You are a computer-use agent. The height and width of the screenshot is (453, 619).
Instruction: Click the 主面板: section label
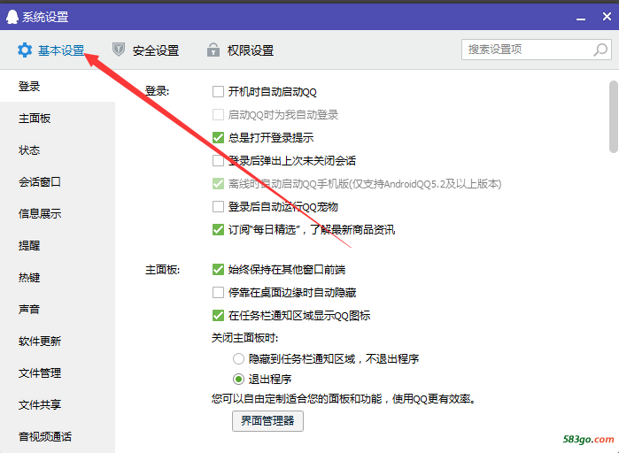(x=163, y=270)
